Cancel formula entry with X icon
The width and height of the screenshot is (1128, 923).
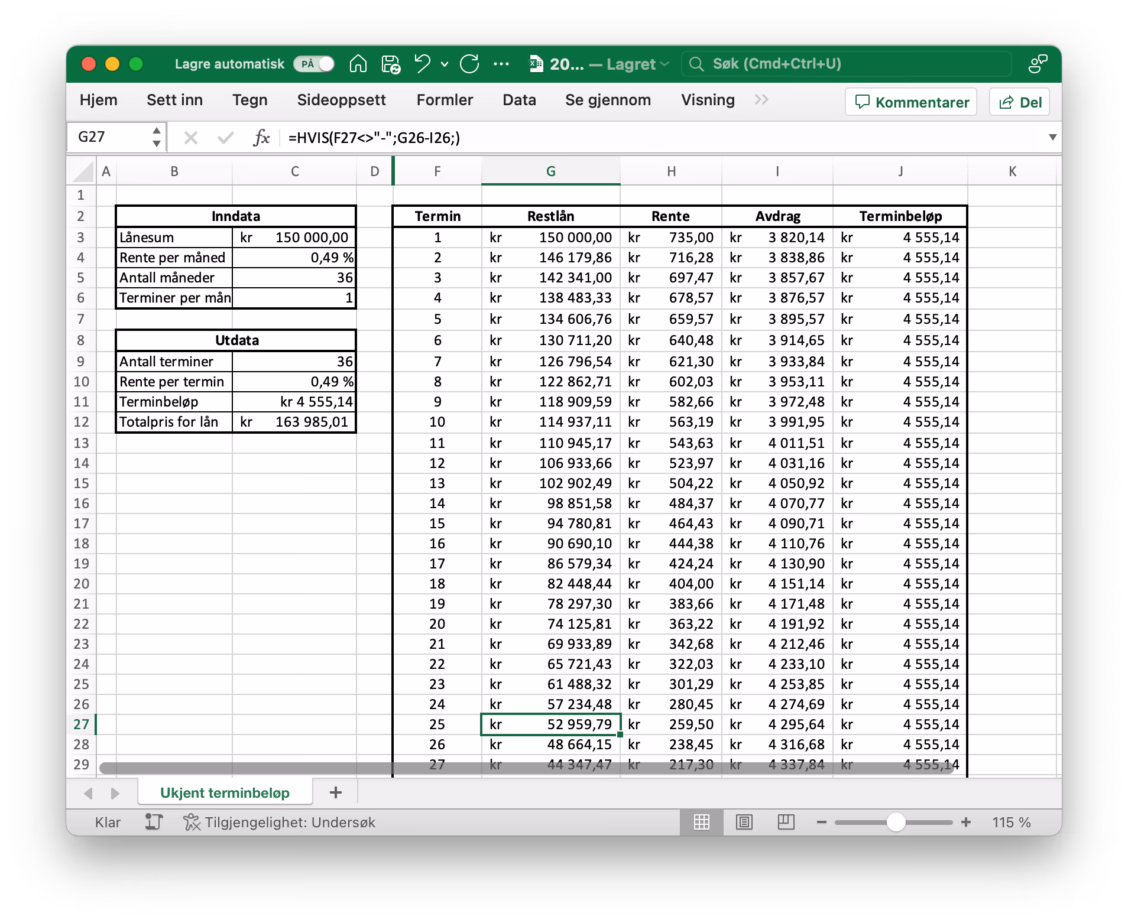pos(190,138)
